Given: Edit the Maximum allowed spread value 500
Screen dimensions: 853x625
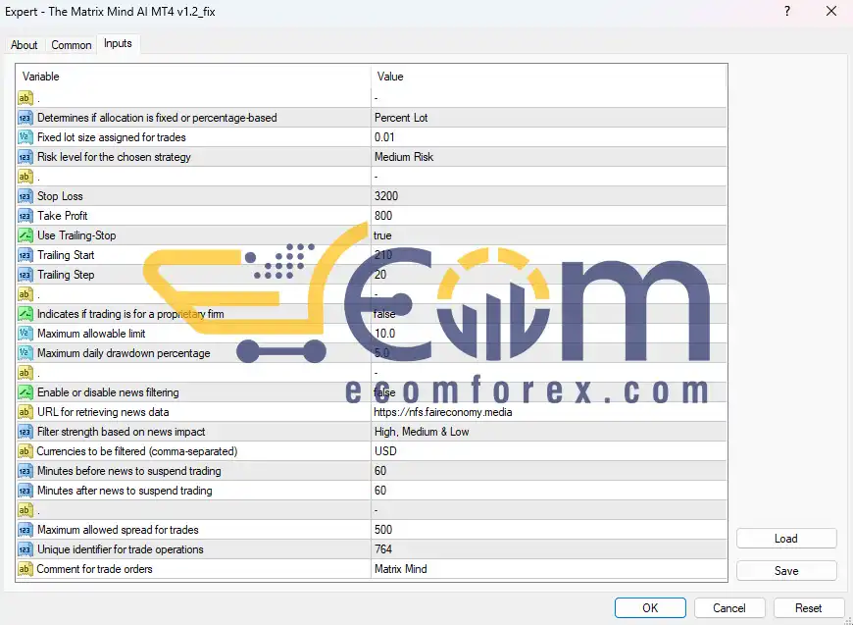Looking at the screenshot, I should 385,530.
